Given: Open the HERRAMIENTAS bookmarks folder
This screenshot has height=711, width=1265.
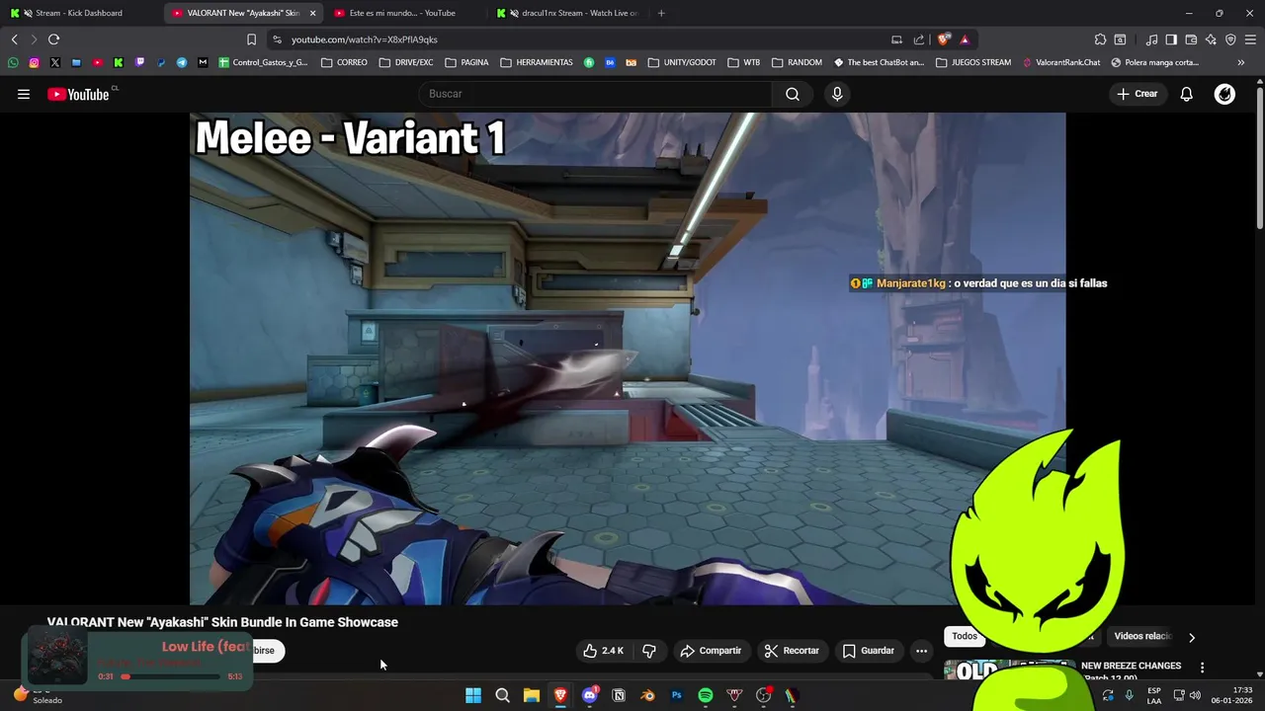Looking at the screenshot, I should [537, 62].
